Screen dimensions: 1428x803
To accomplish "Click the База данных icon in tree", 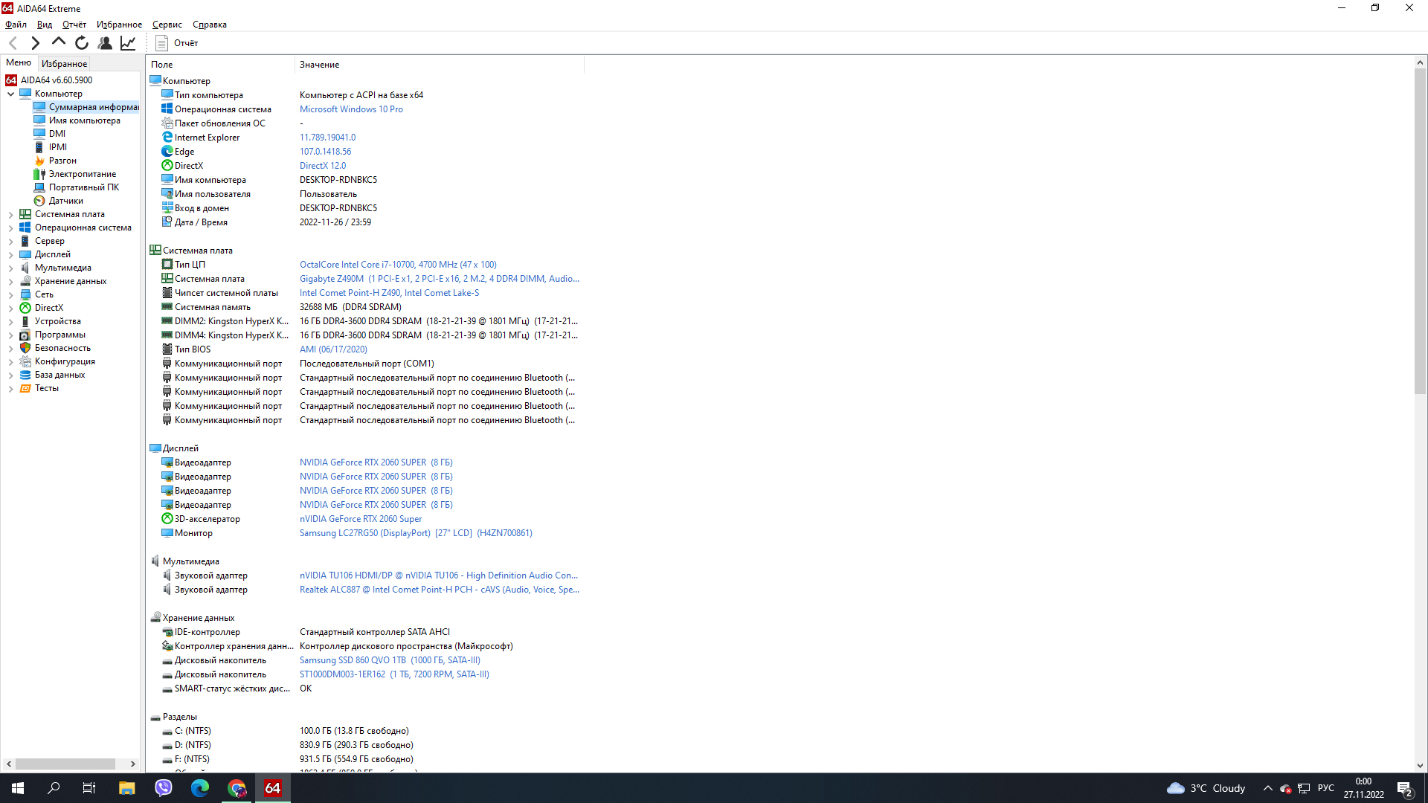I will click(x=25, y=375).
